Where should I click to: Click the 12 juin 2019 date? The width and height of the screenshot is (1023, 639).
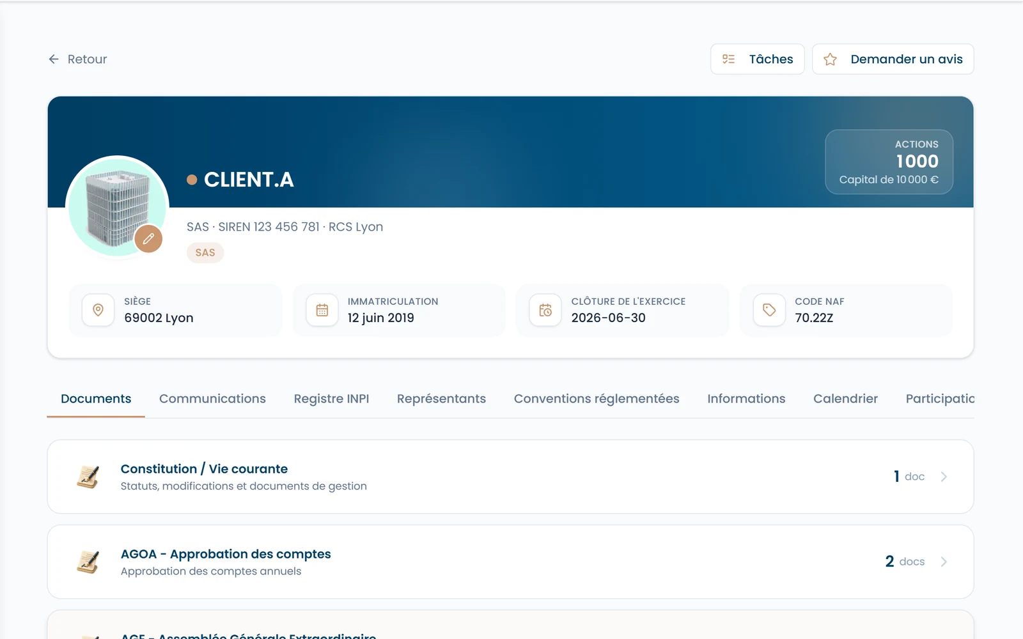click(x=380, y=318)
